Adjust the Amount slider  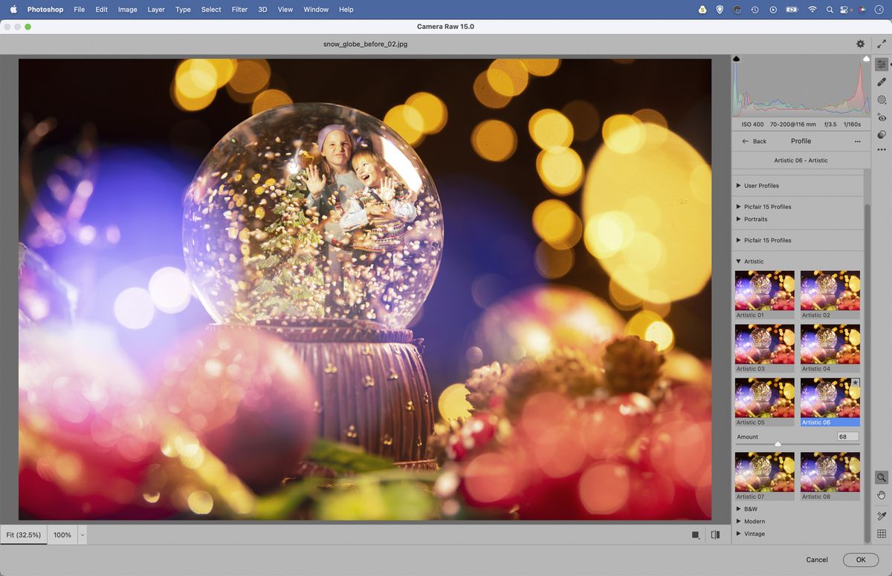point(778,444)
